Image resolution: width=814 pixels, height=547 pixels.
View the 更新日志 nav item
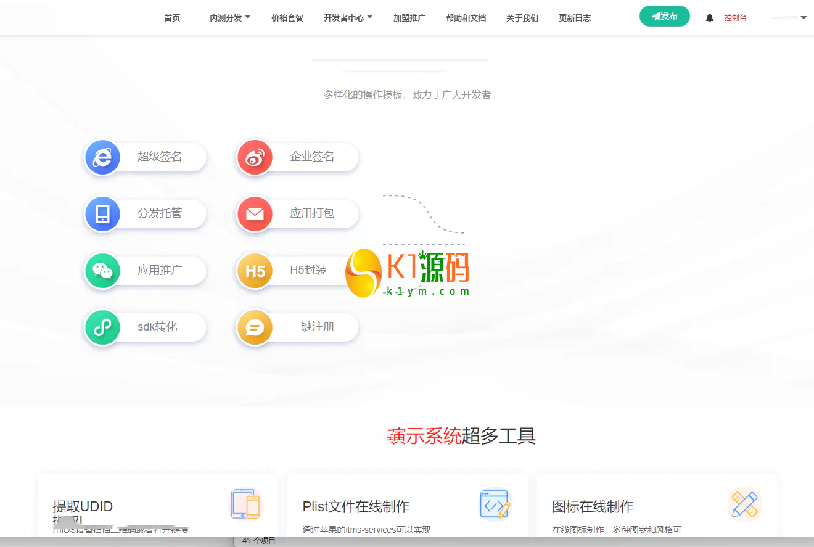tap(575, 18)
